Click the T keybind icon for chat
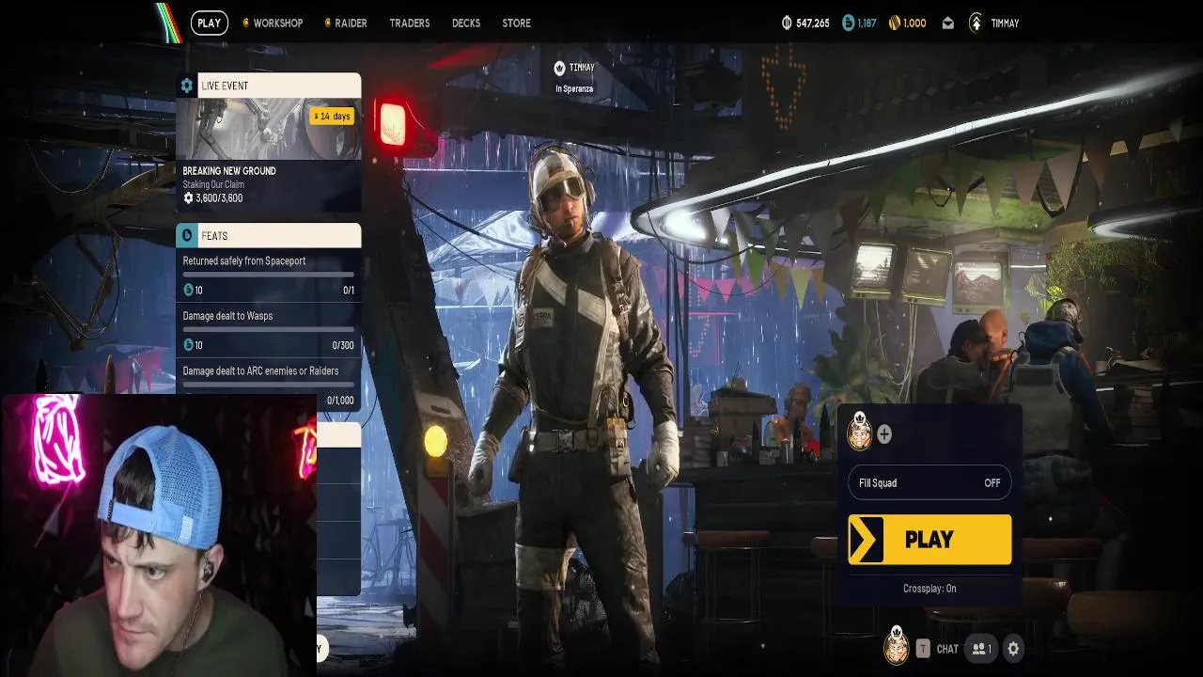The image size is (1203, 677). [x=923, y=649]
